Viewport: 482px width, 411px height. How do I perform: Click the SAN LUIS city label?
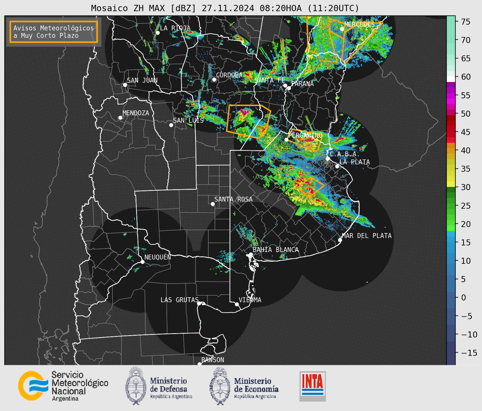[189, 120]
